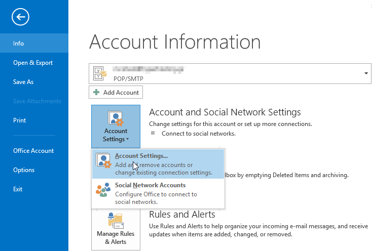The image size is (372, 251).
Task: Click the Account and Social Network Settings heading
Action: pos(225,112)
